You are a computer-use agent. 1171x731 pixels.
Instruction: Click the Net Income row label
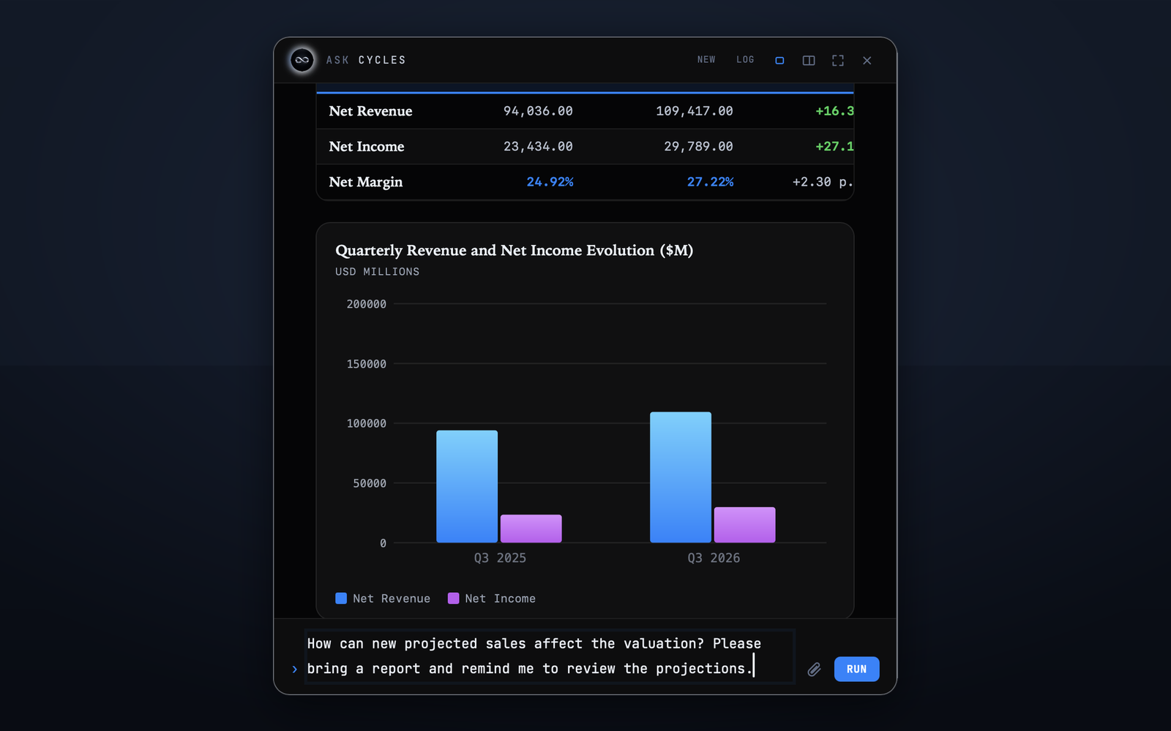pyautogui.click(x=367, y=146)
